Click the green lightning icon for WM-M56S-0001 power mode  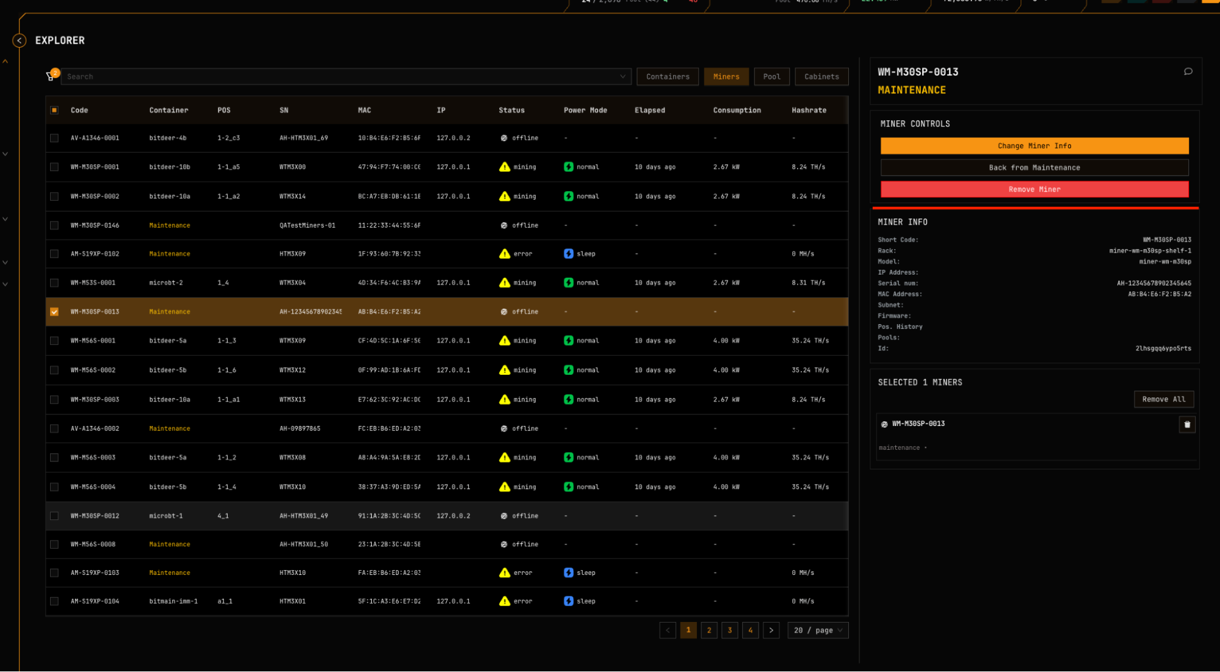pyautogui.click(x=569, y=341)
